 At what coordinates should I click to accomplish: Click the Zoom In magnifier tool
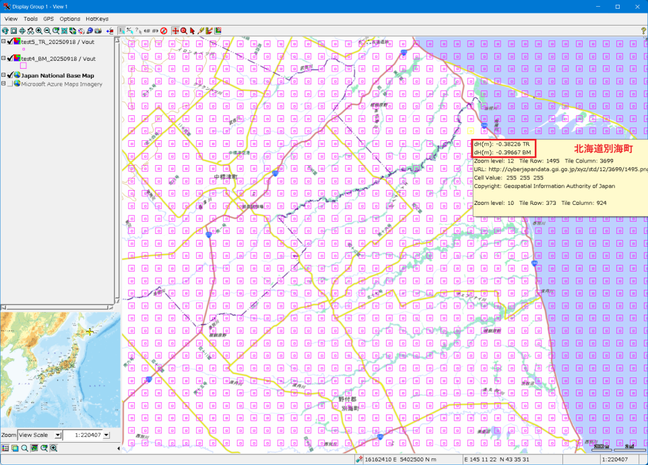[x=39, y=30]
